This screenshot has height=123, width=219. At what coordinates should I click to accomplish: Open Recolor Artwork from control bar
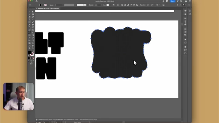[113, 5]
